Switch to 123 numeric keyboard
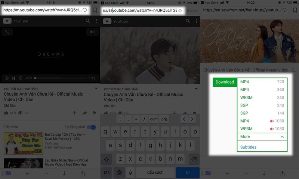Viewport: 299px width, 179px height. click(x=107, y=173)
